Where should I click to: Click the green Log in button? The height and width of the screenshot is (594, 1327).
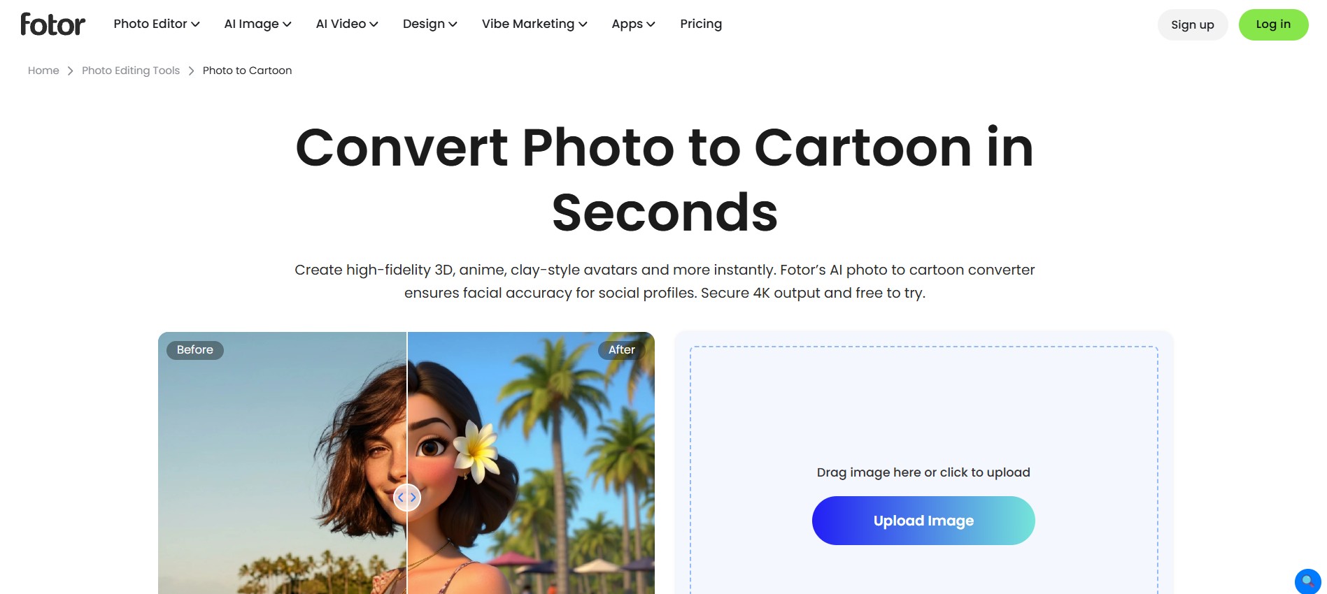[1273, 24]
